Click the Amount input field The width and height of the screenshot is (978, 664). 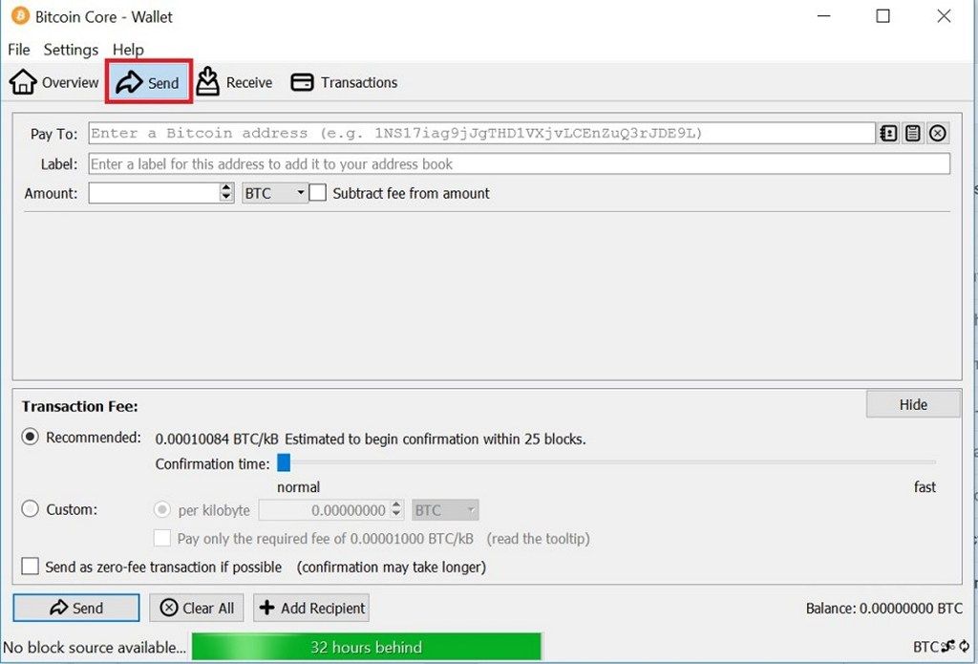pyautogui.click(x=154, y=193)
